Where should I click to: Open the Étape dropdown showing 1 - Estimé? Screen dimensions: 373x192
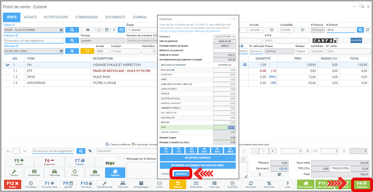click(142, 30)
